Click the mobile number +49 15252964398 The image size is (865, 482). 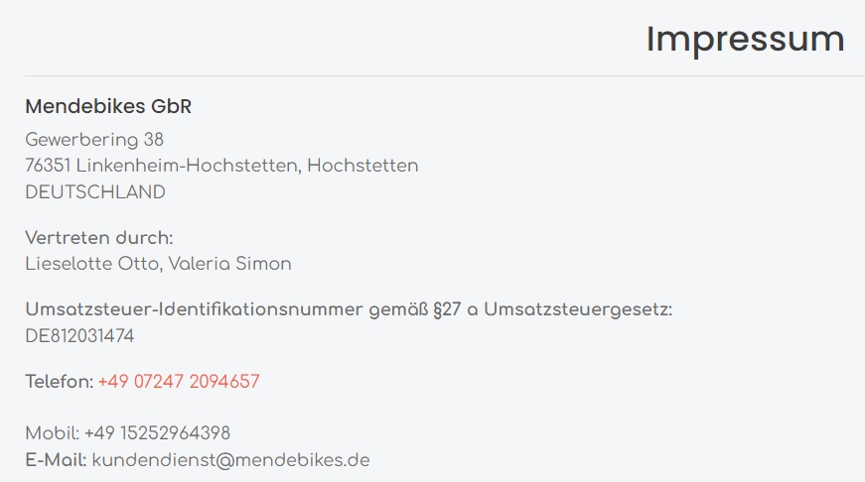pyautogui.click(x=158, y=433)
